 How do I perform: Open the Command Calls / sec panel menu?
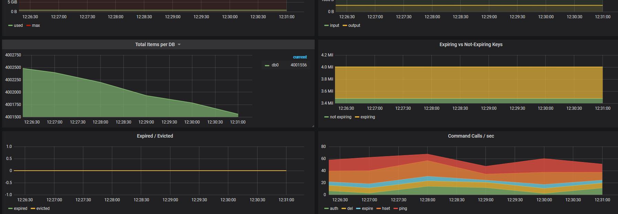point(471,136)
